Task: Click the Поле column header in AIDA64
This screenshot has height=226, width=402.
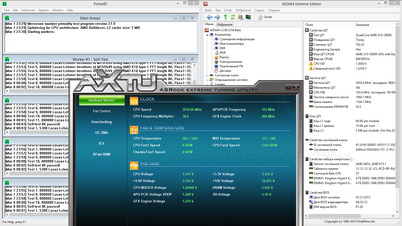Action: pyautogui.click(x=329, y=25)
